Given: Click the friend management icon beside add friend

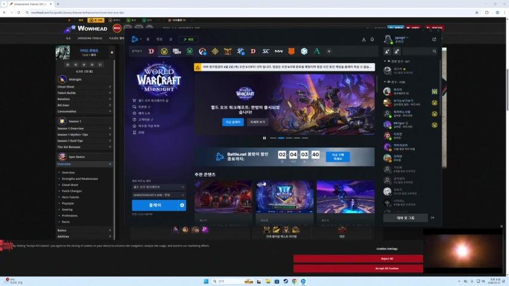Looking at the screenshot, I should (x=397, y=51).
